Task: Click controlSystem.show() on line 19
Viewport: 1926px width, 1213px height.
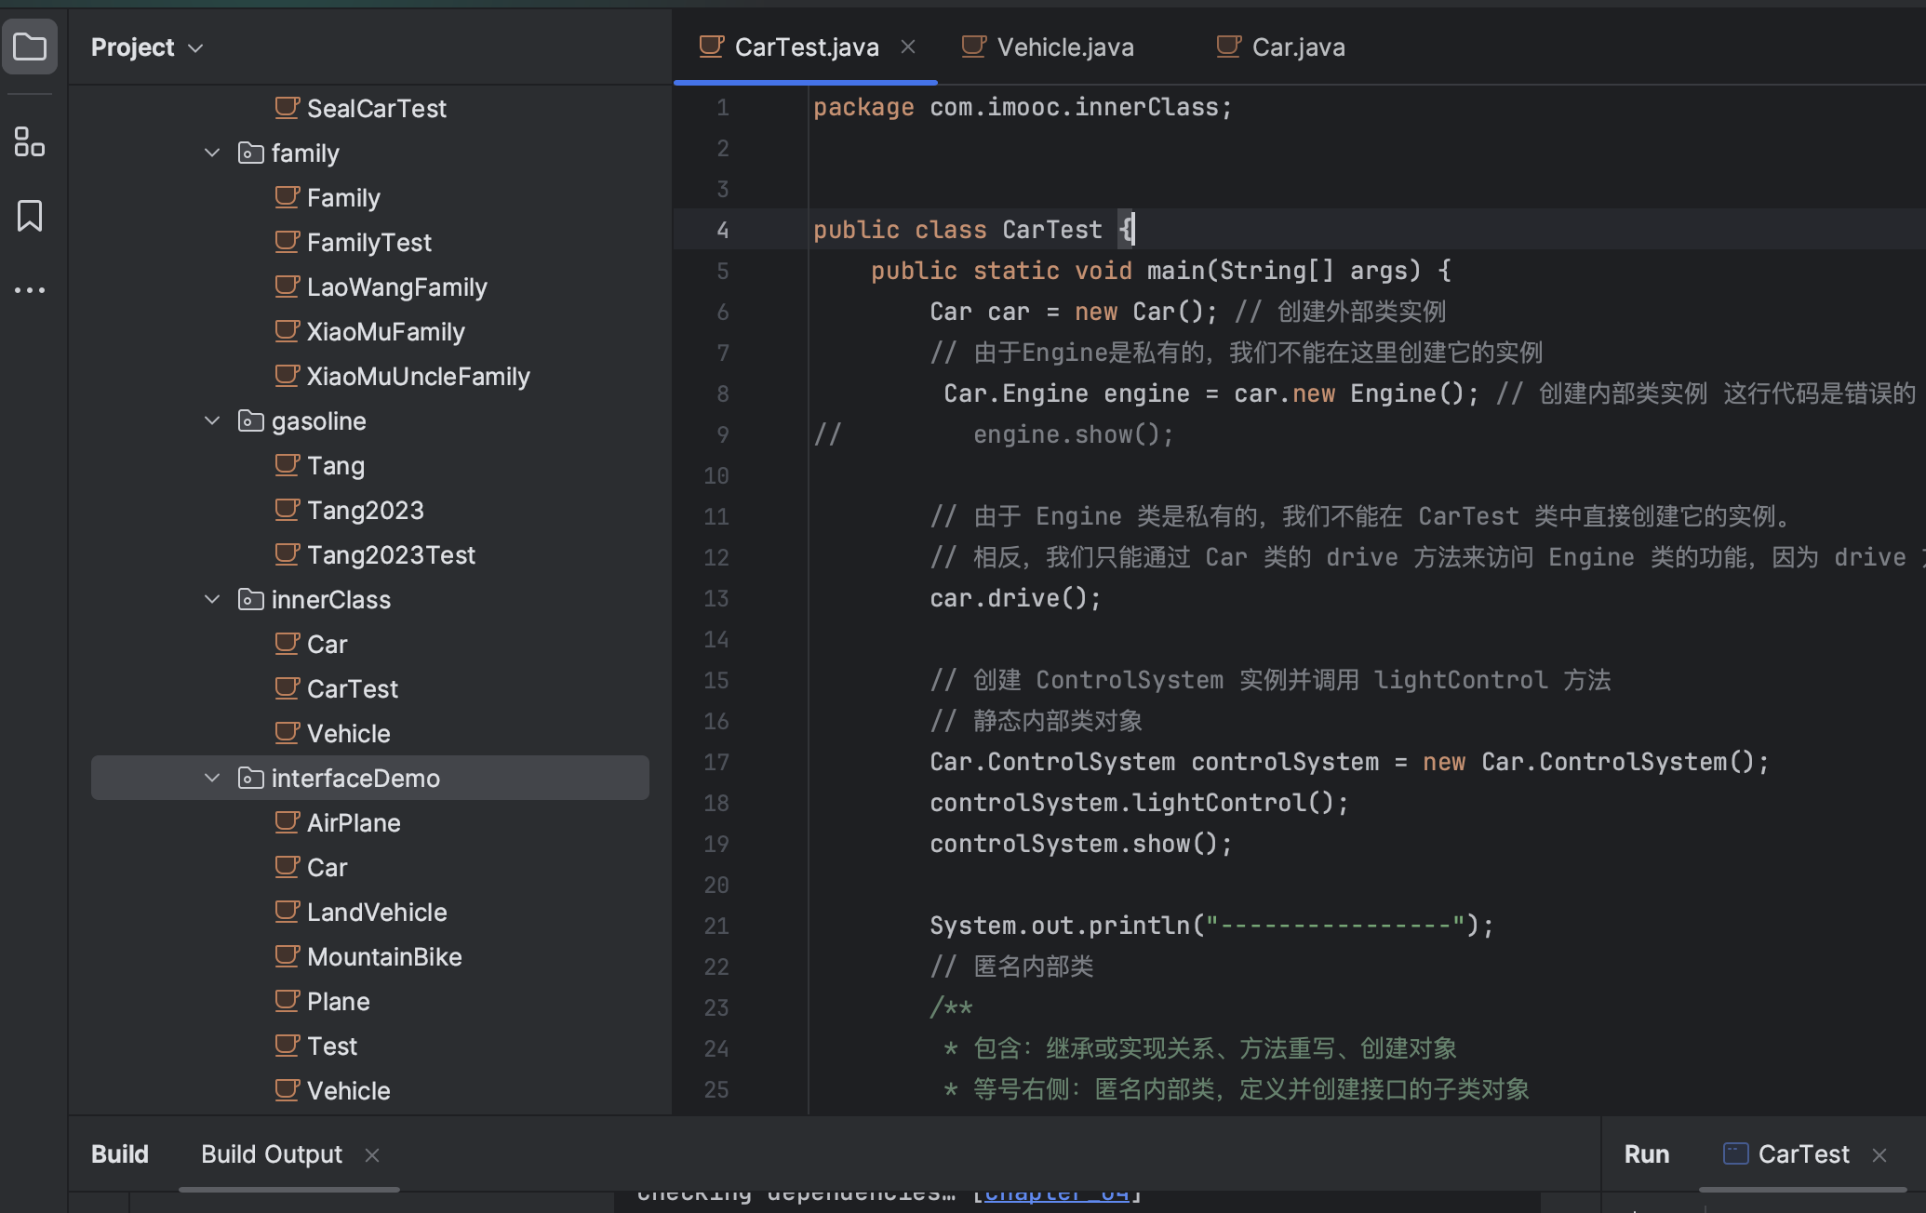Action: coord(1081,844)
